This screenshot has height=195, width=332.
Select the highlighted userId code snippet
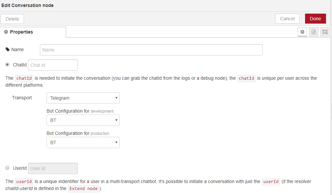coord(24,181)
